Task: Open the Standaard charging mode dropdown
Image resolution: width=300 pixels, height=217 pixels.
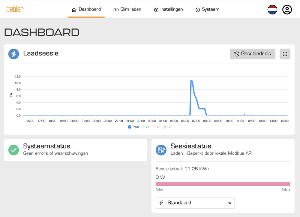Action: point(195,203)
